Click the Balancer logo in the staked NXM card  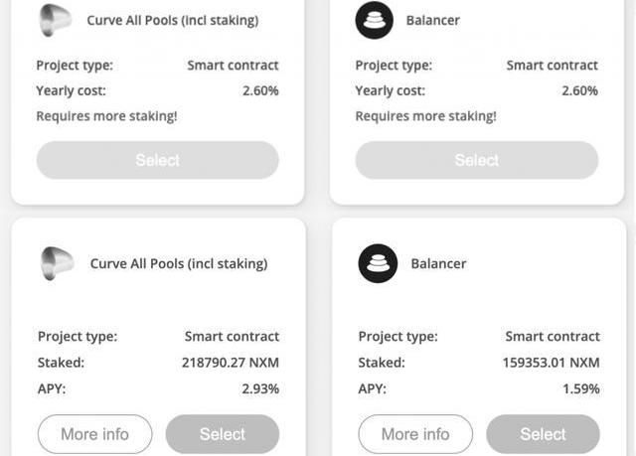(378, 263)
